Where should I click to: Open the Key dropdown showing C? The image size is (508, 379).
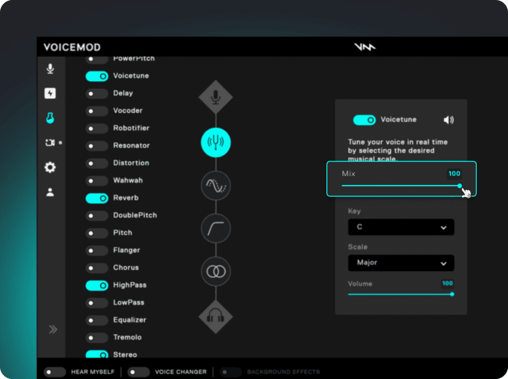pos(401,227)
